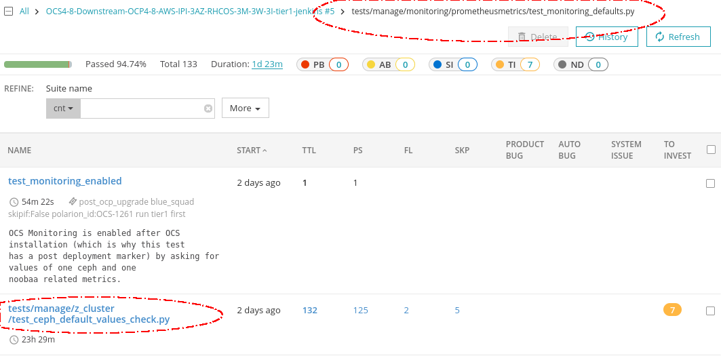Image resolution: width=721 pixels, height=356 pixels.
Task: Click the skipif:False polarion_id attributes text
Action: [97, 214]
